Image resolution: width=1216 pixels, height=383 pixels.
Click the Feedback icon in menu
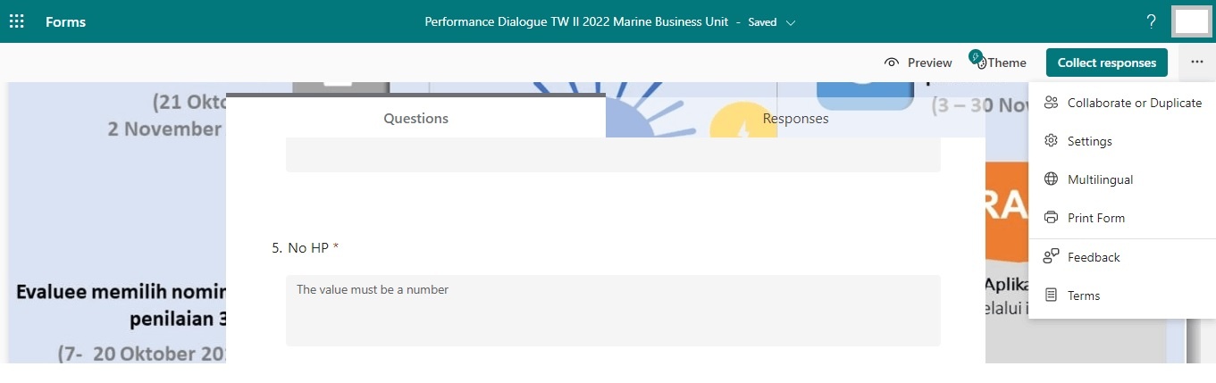(x=1051, y=257)
